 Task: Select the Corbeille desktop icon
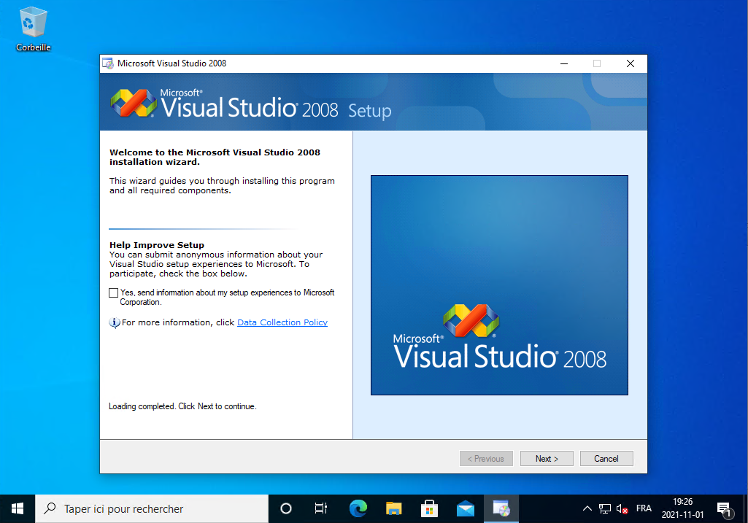coord(34,29)
